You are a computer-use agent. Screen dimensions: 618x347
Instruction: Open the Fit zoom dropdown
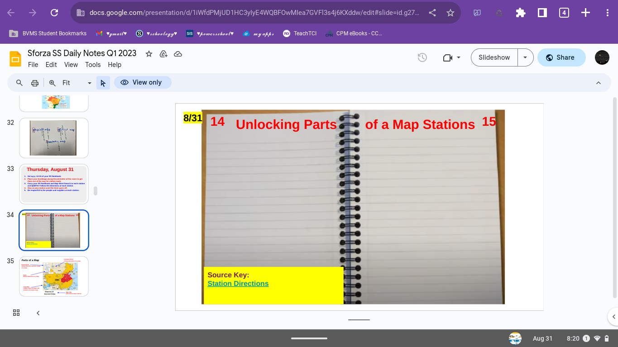pyautogui.click(x=77, y=83)
